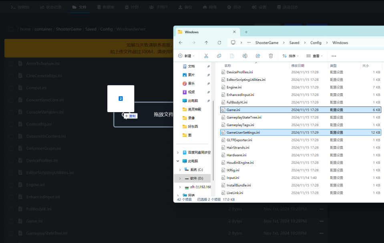Screen dimensions: 384x243
Task: Open the row actions menu for FullBodyIK.ini in web panel
Action: 321,209
